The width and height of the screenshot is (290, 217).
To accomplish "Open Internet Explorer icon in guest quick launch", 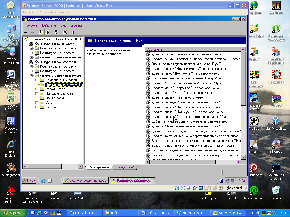I will (x=43, y=181).
